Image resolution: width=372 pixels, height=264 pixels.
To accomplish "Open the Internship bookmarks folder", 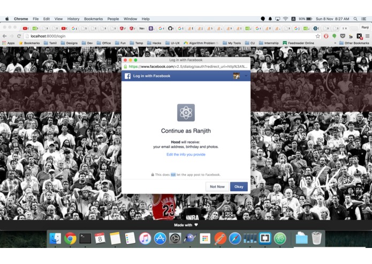I will pos(269,43).
